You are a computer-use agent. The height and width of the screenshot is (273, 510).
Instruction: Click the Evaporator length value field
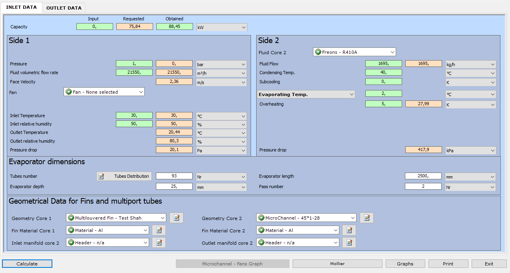[423, 176]
